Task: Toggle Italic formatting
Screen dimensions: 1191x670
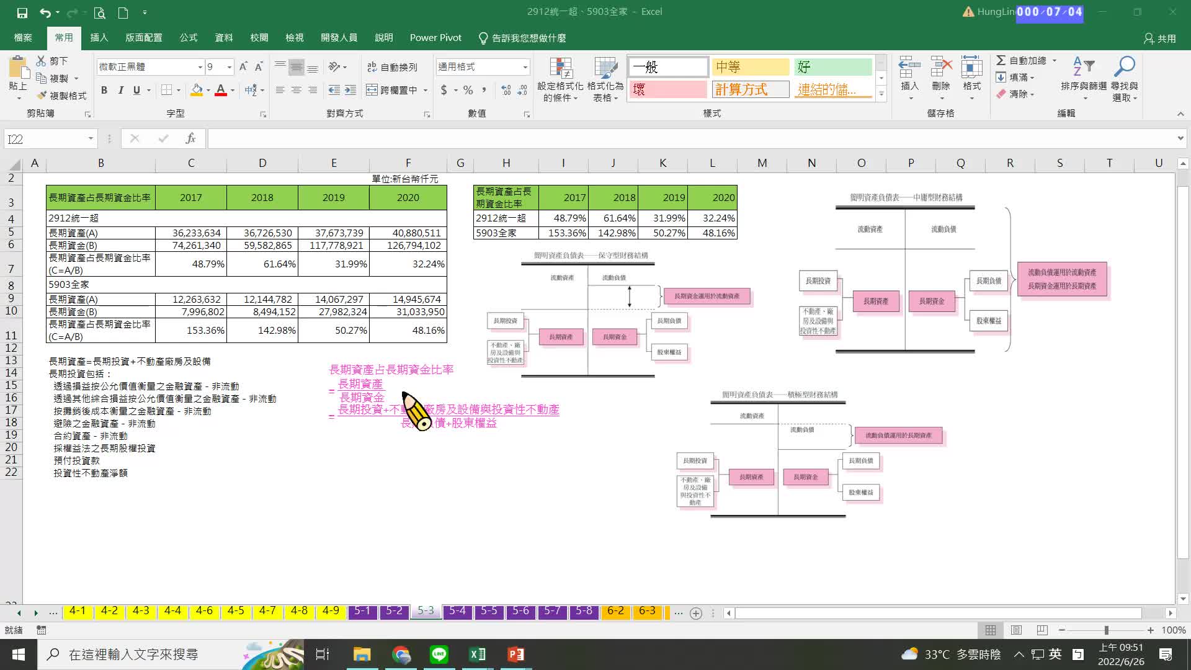Action: [x=120, y=90]
